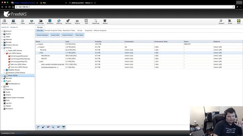
Task: Open Plugins from the top toolbar
Action: point(77,22)
